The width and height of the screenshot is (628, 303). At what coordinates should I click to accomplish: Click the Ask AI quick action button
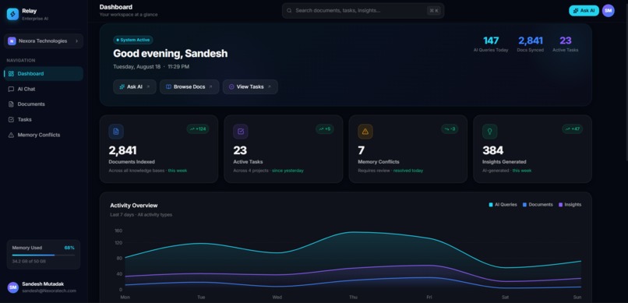click(135, 87)
